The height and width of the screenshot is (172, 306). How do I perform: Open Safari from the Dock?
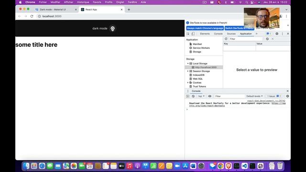pyautogui.click(x=42, y=166)
